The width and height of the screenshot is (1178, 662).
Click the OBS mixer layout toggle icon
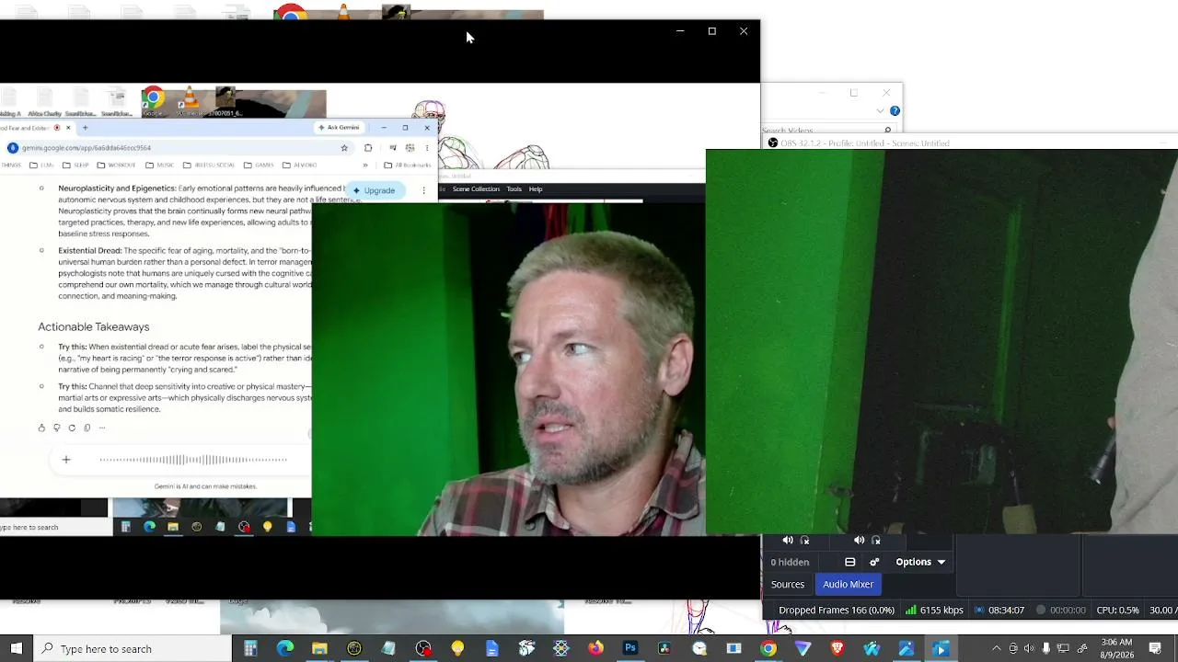[x=850, y=562]
